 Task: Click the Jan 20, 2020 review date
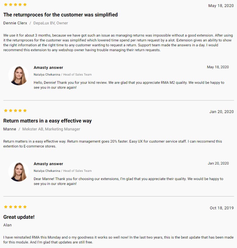coord(221,112)
